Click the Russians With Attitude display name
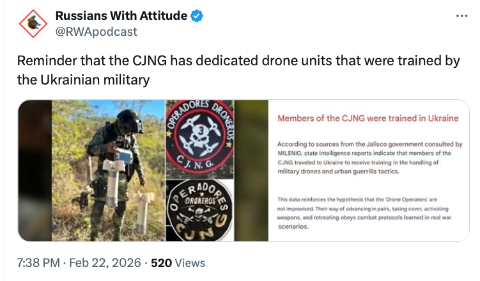Viewport: 480px width, 281px height. [121, 16]
